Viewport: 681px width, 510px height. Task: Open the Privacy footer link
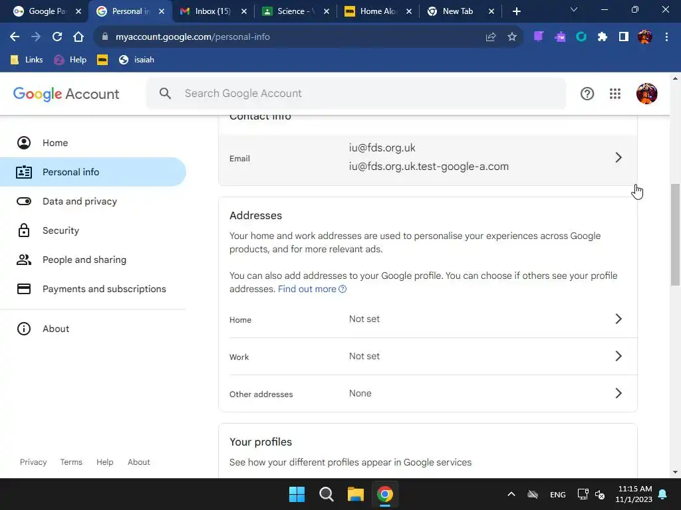point(33,462)
